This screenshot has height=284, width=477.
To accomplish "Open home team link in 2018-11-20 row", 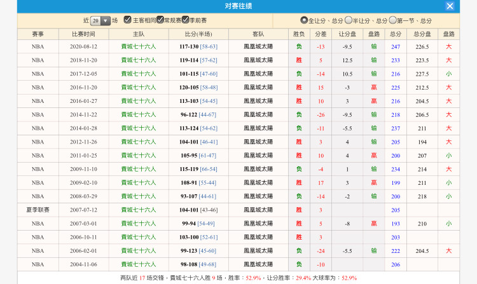I will tap(139, 60).
